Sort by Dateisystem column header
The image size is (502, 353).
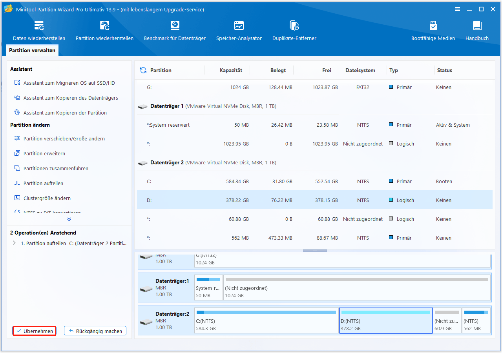pyautogui.click(x=360, y=71)
